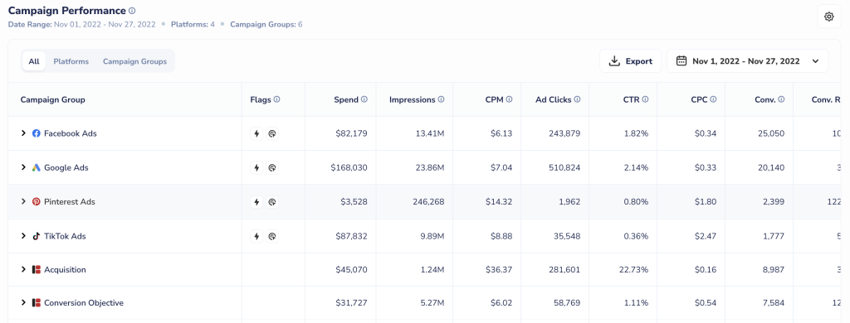Click the info icon beside Flags header
Image resolution: width=850 pixels, height=323 pixels.
pos(276,99)
